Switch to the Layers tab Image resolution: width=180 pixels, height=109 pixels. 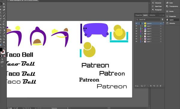145,15
